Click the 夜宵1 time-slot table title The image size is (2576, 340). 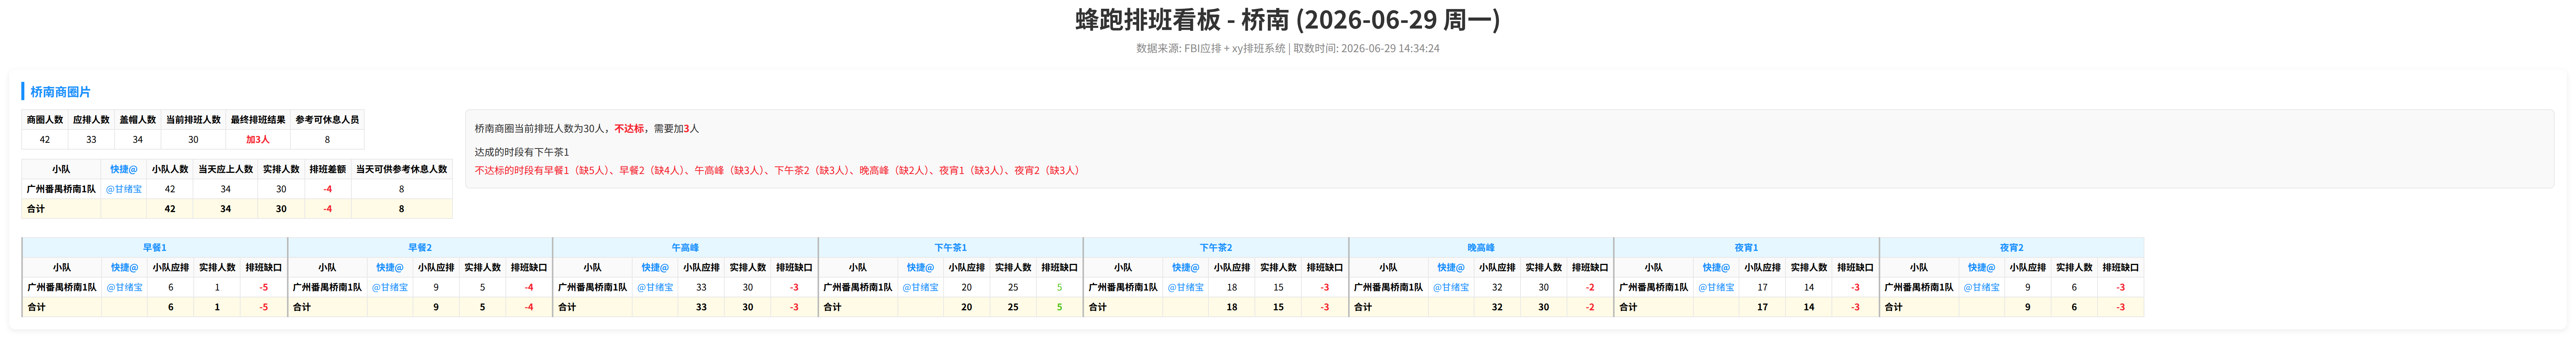point(1746,248)
